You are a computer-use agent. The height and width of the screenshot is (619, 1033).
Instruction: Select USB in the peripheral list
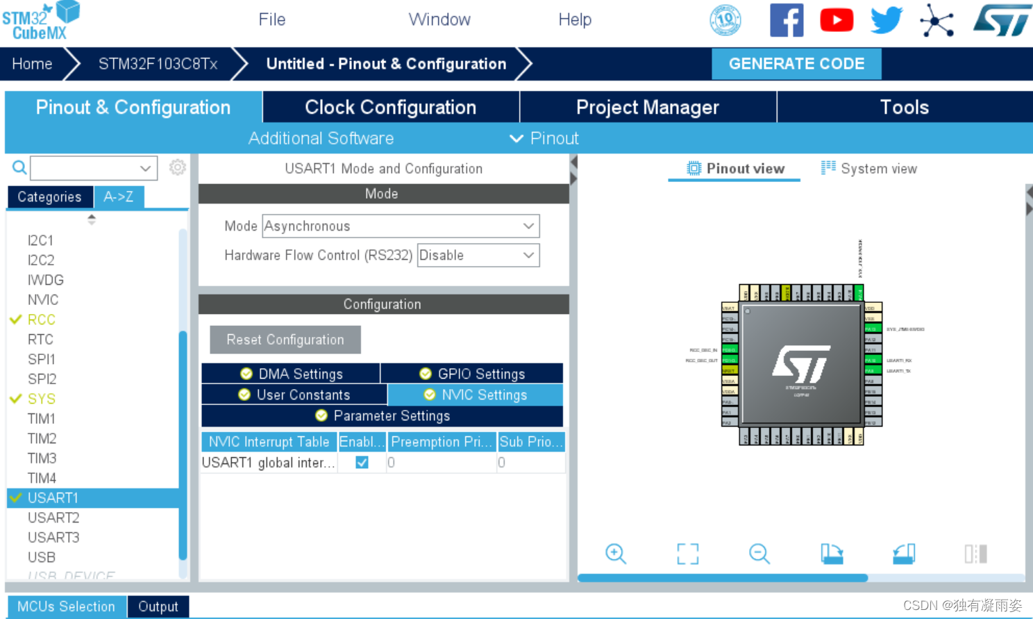42,557
